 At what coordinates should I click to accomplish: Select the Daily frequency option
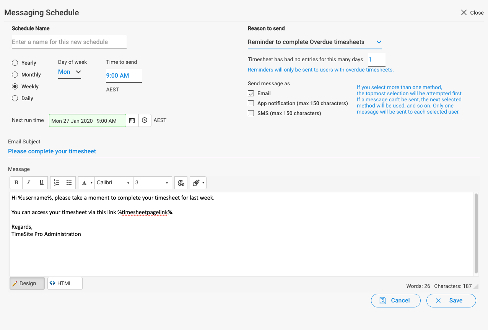point(15,98)
